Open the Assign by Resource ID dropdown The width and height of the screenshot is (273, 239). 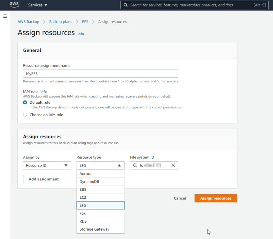[x=47, y=165]
